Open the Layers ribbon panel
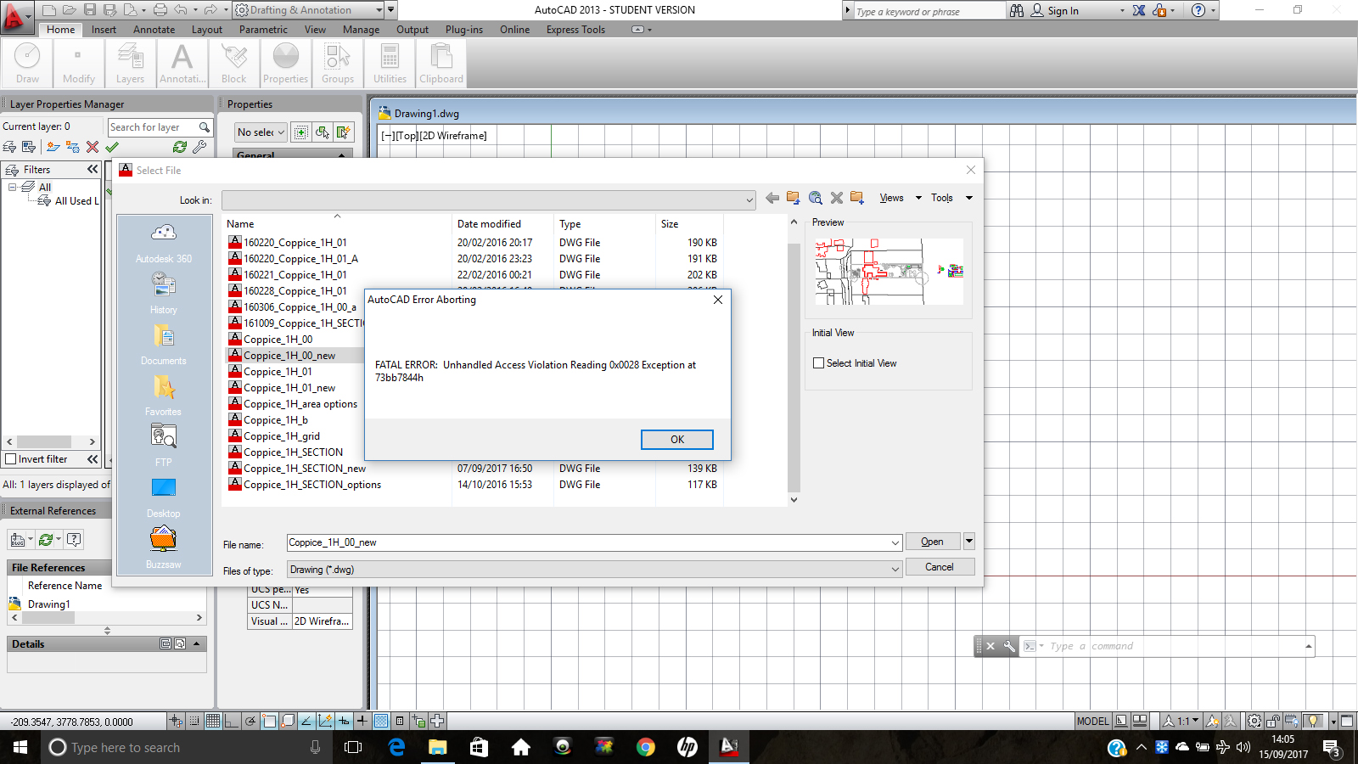The width and height of the screenshot is (1358, 764). [x=130, y=64]
